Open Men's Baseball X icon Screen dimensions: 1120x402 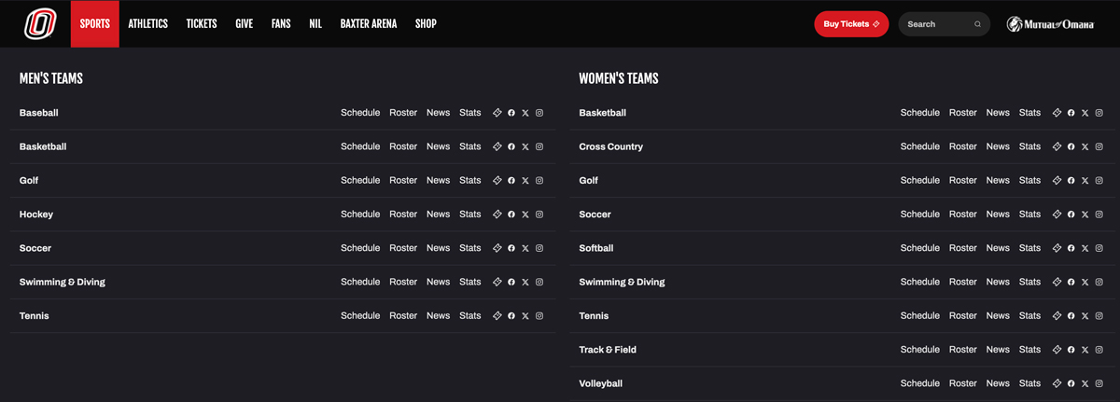525,113
